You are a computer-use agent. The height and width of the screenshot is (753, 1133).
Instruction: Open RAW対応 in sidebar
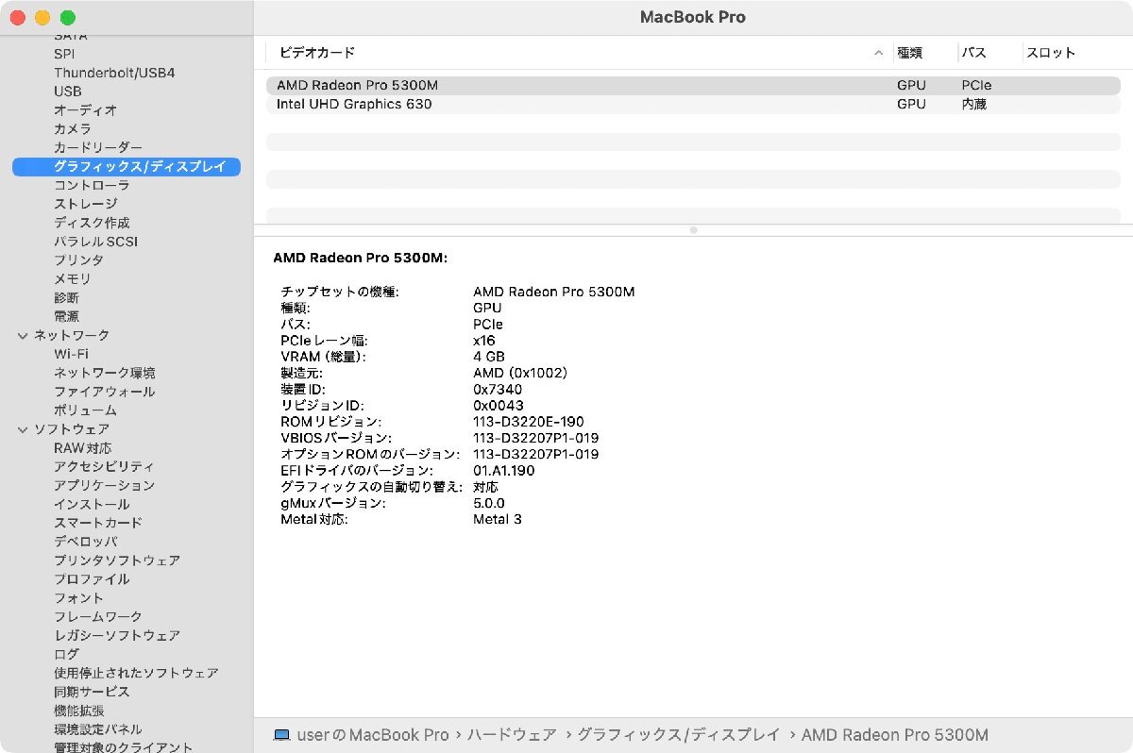[x=82, y=447]
